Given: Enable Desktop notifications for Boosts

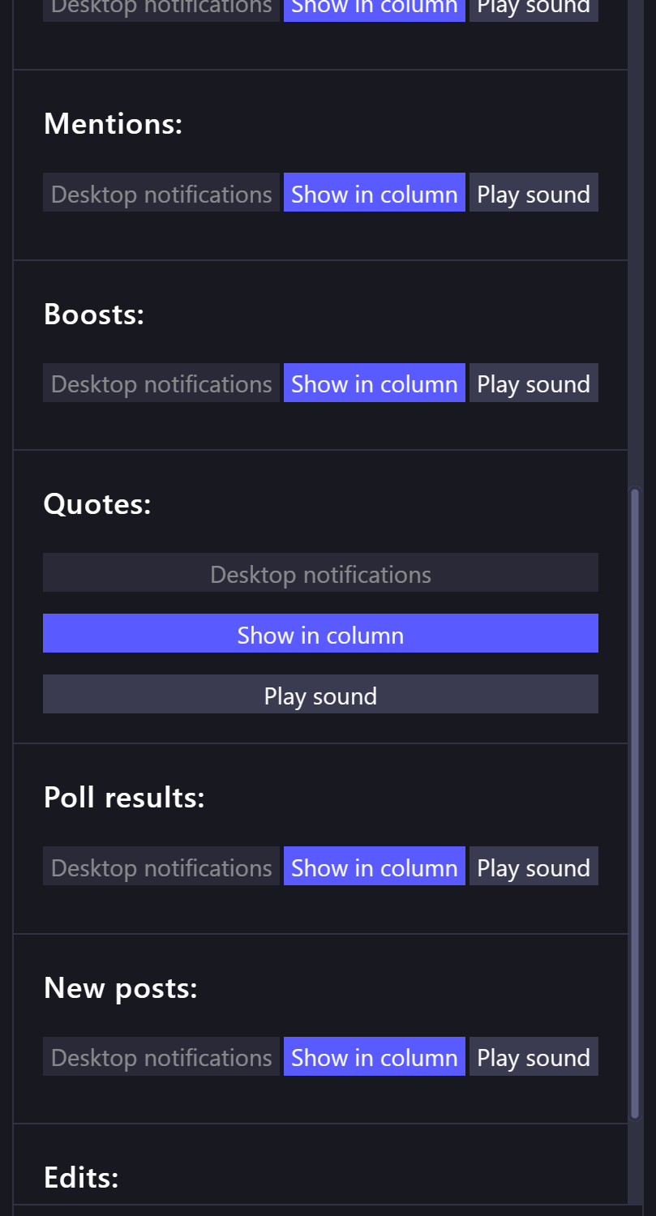Looking at the screenshot, I should click(161, 383).
